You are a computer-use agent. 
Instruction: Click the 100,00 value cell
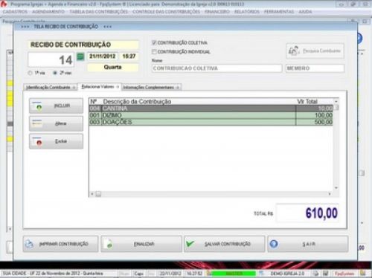315,115
